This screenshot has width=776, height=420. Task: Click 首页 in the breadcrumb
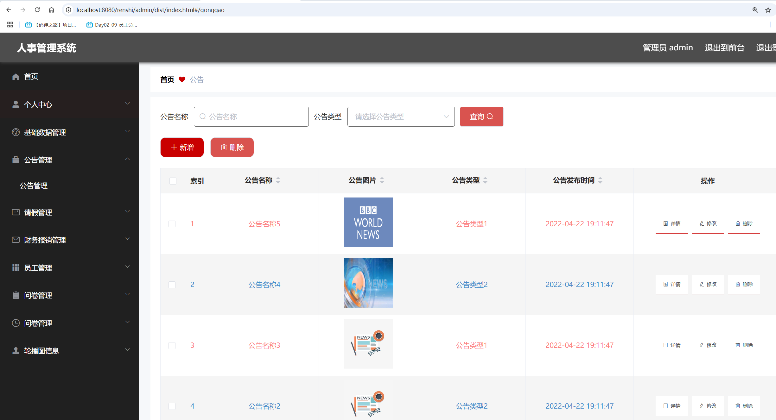coord(167,79)
